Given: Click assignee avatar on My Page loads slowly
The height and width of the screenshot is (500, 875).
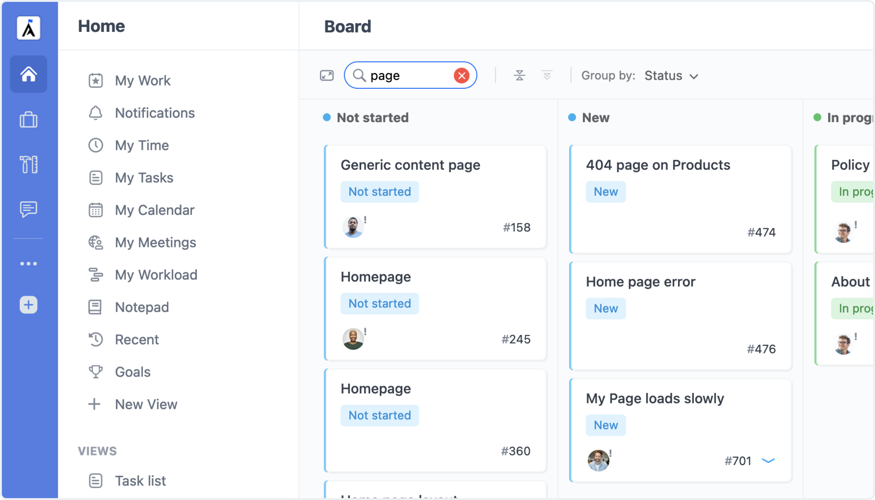Looking at the screenshot, I should click(x=598, y=461).
